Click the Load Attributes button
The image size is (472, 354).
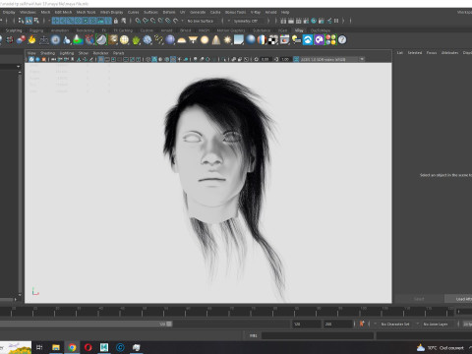[458, 299]
